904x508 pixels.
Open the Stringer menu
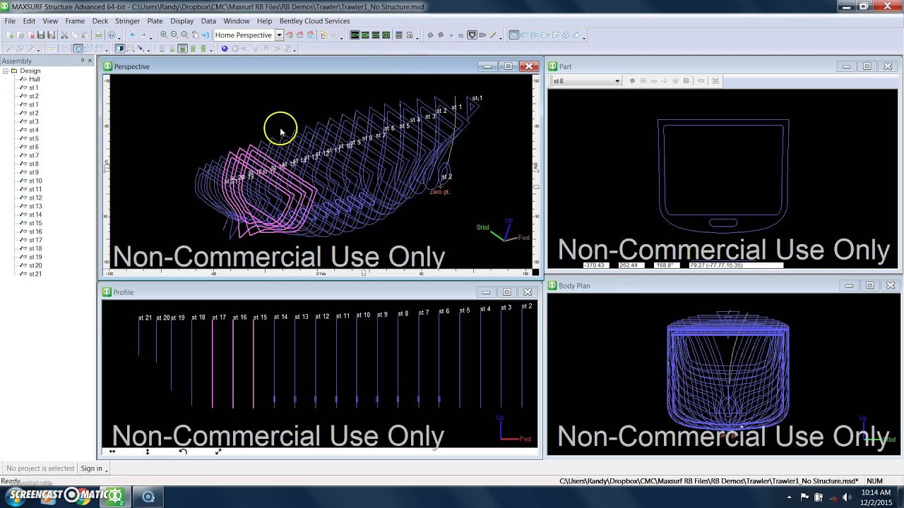click(127, 21)
